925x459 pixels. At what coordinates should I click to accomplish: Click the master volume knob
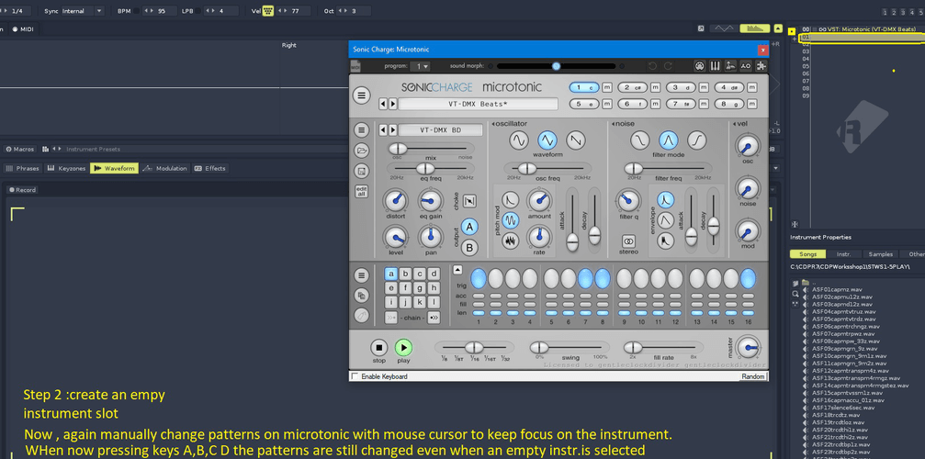pos(748,348)
